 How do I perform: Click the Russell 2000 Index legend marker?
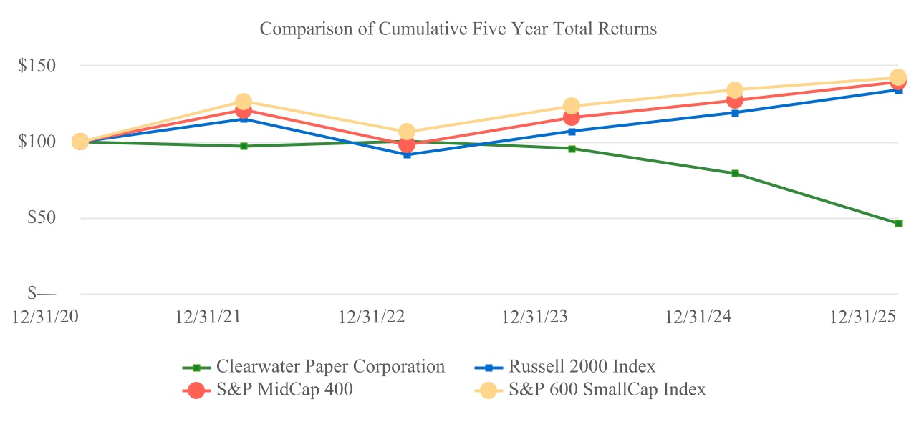(x=489, y=368)
